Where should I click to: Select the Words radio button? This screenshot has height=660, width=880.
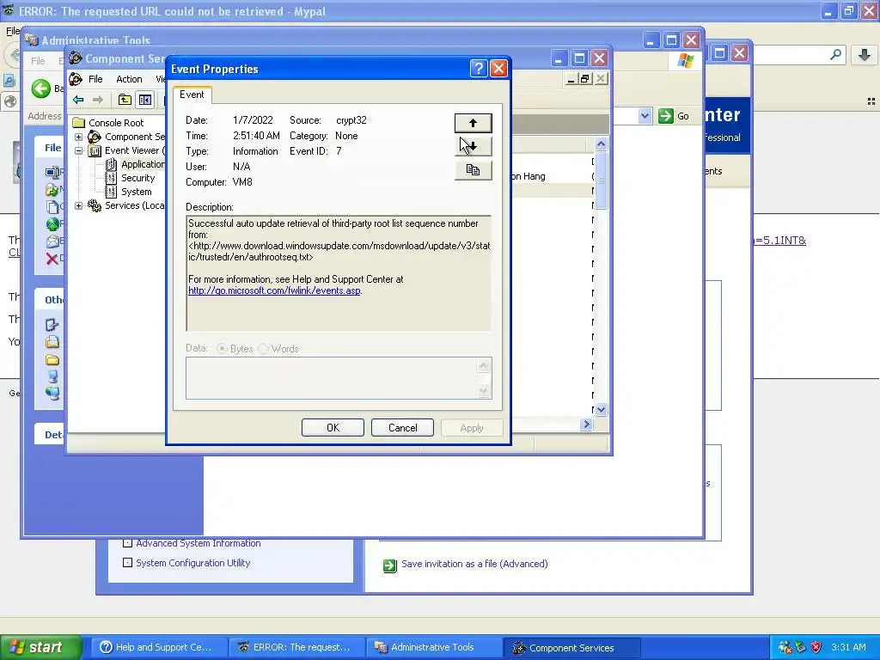263,349
